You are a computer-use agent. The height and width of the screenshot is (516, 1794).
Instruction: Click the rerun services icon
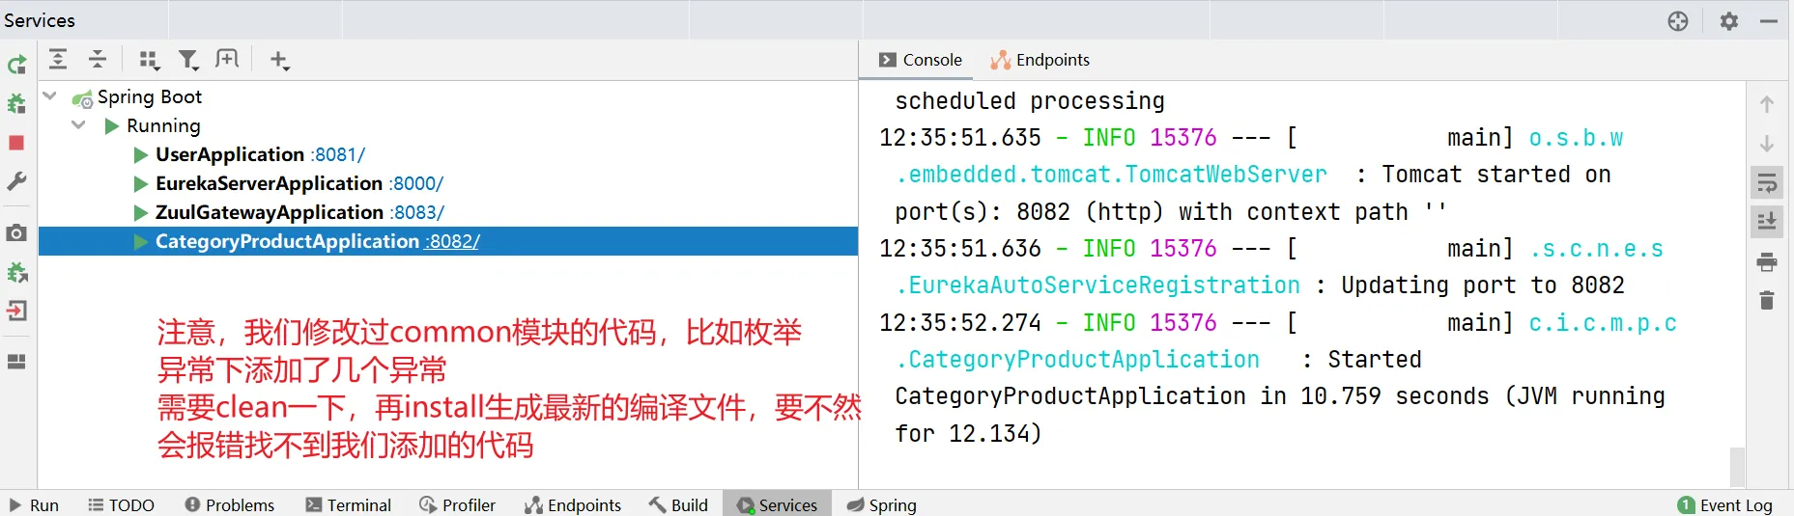(17, 65)
